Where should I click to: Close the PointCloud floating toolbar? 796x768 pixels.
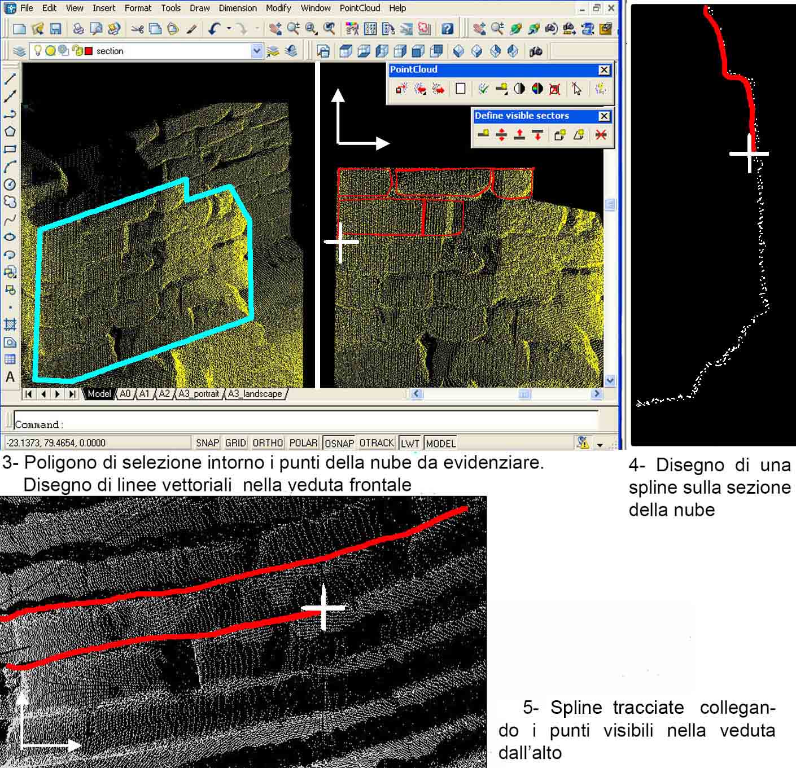coord(604,70)
